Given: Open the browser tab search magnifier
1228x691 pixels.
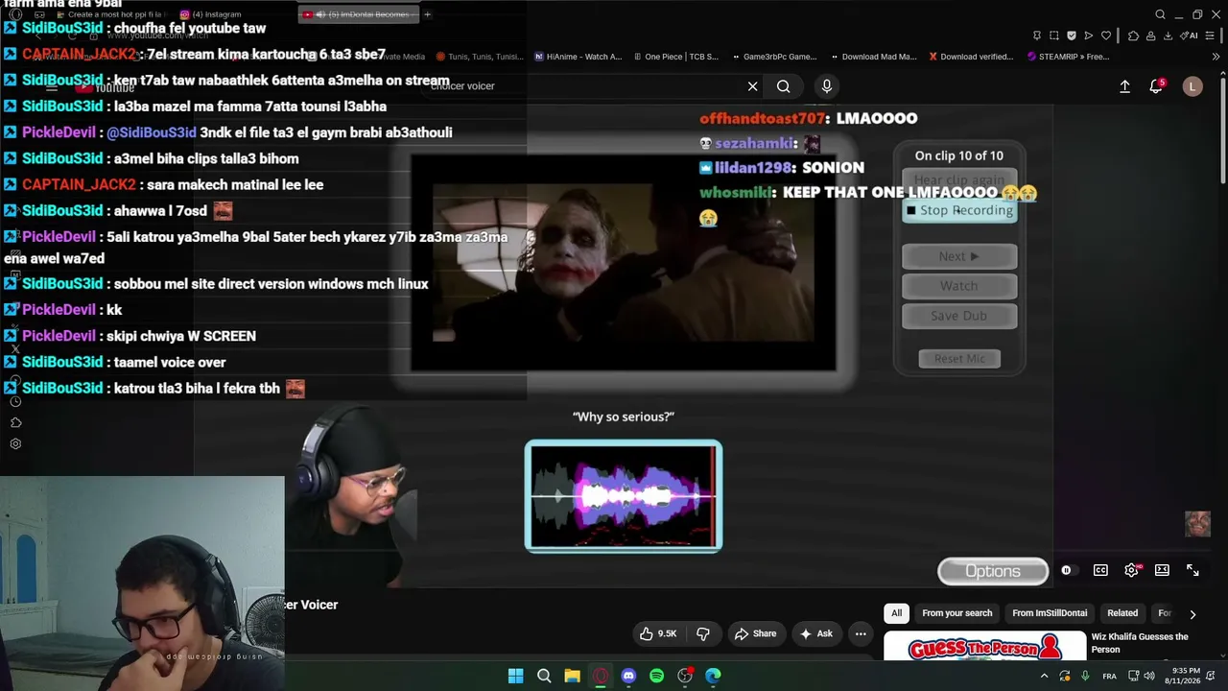Looking at the screenshot, I should click(1160, 14).
